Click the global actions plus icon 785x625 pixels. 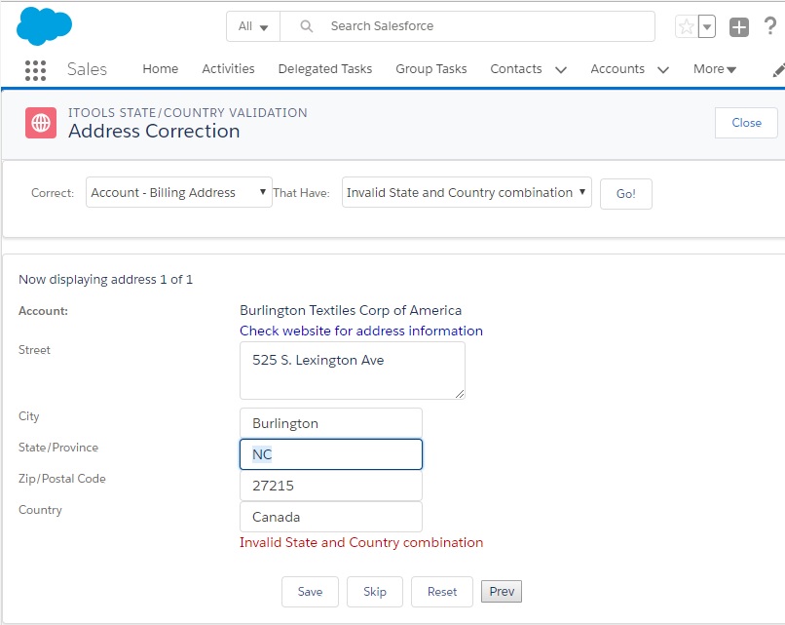739,27
